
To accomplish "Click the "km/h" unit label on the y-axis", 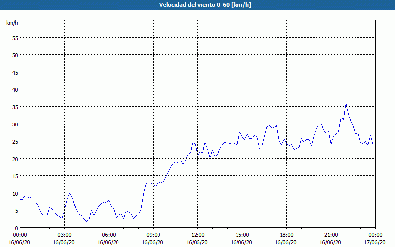I will 12,23.
